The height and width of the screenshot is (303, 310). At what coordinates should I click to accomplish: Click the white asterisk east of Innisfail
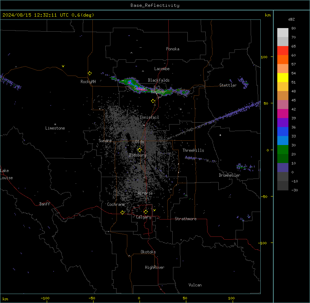click(181, 109)
